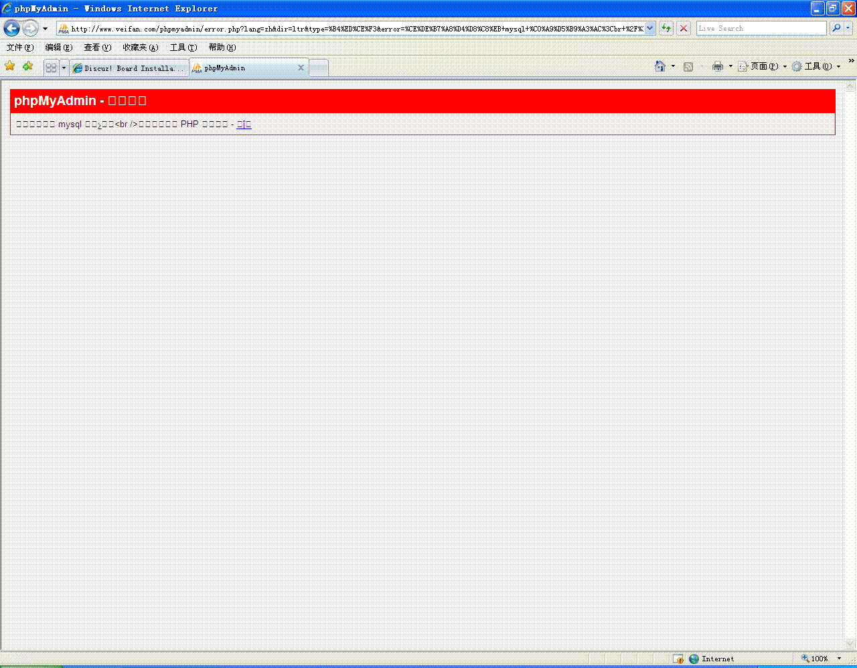Click the Internet Explorer title bar logo
857x668 pixels.
coord(7,9)
